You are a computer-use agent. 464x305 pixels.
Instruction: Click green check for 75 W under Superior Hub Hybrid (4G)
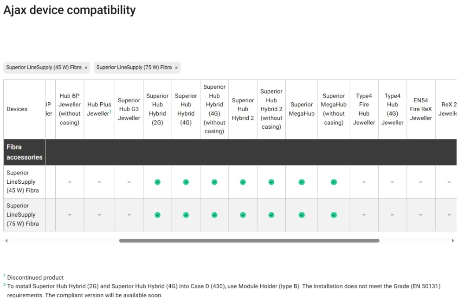coord(186,215)
